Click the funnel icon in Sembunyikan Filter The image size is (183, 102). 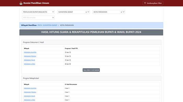(145, 3)
